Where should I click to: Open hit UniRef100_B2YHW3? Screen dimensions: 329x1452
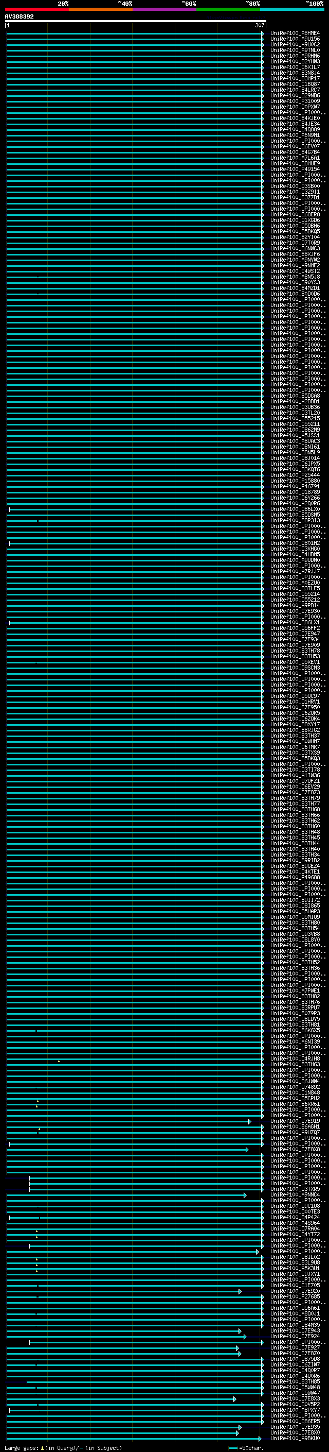(x=295, y=61)
